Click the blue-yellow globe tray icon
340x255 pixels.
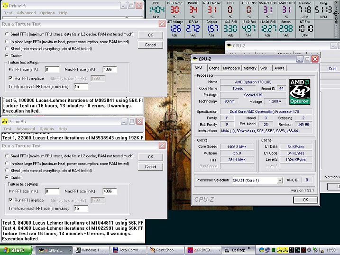(261, 250)
